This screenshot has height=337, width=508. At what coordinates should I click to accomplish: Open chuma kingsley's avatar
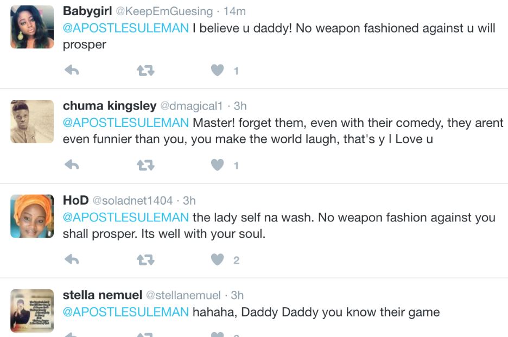tap(32, 122)
